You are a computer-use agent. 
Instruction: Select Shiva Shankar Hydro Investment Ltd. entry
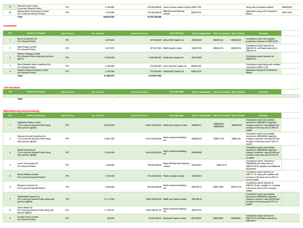click(x=34, y=65)
